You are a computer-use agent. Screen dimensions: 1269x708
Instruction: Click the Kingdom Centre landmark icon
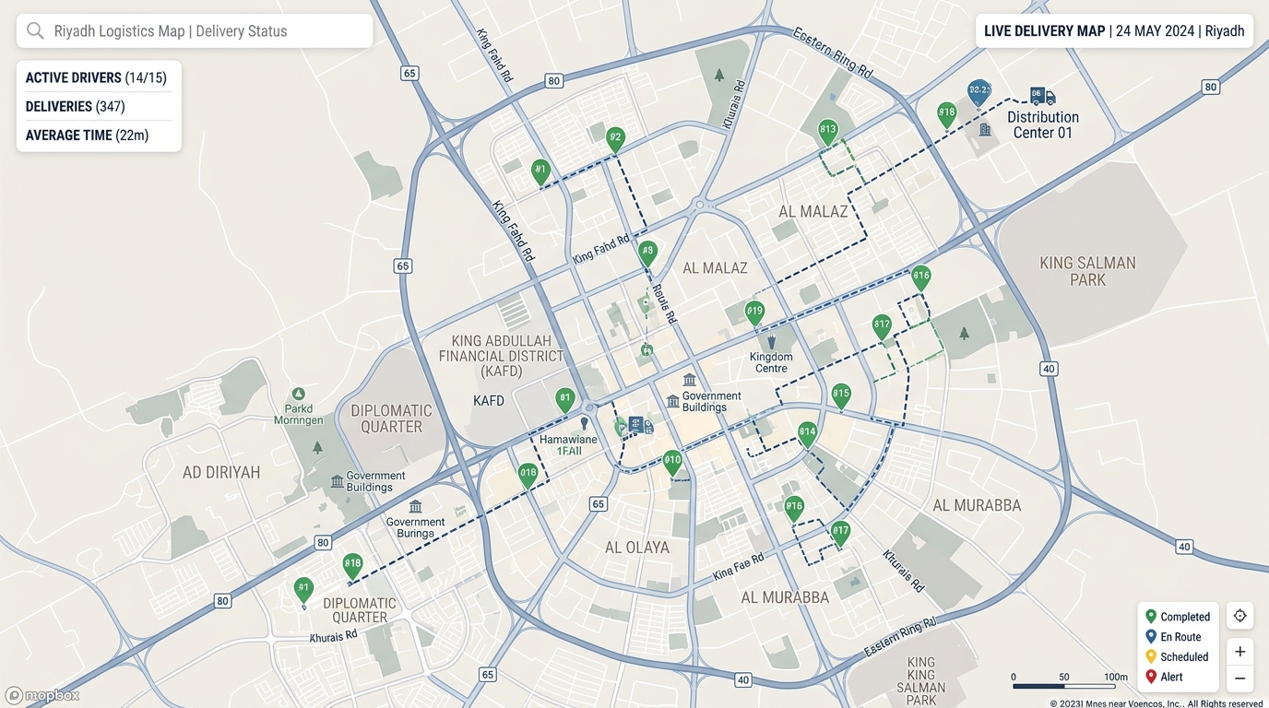(771, 342)
